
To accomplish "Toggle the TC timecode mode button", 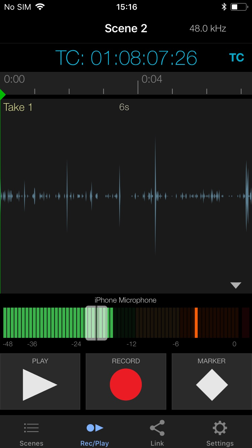I will point(237,57).
